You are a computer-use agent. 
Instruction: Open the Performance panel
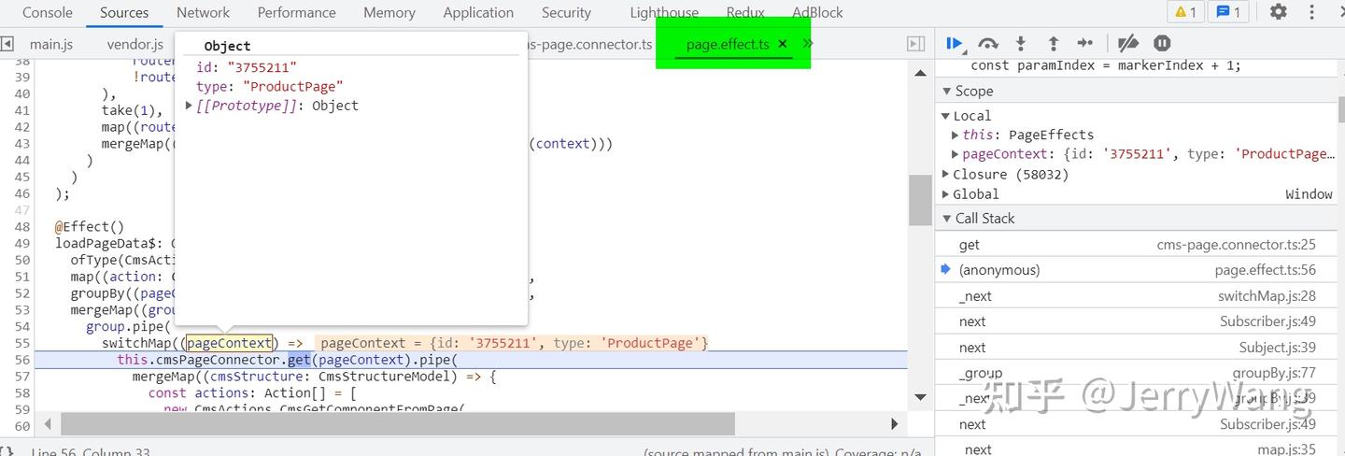coord(297,12)
